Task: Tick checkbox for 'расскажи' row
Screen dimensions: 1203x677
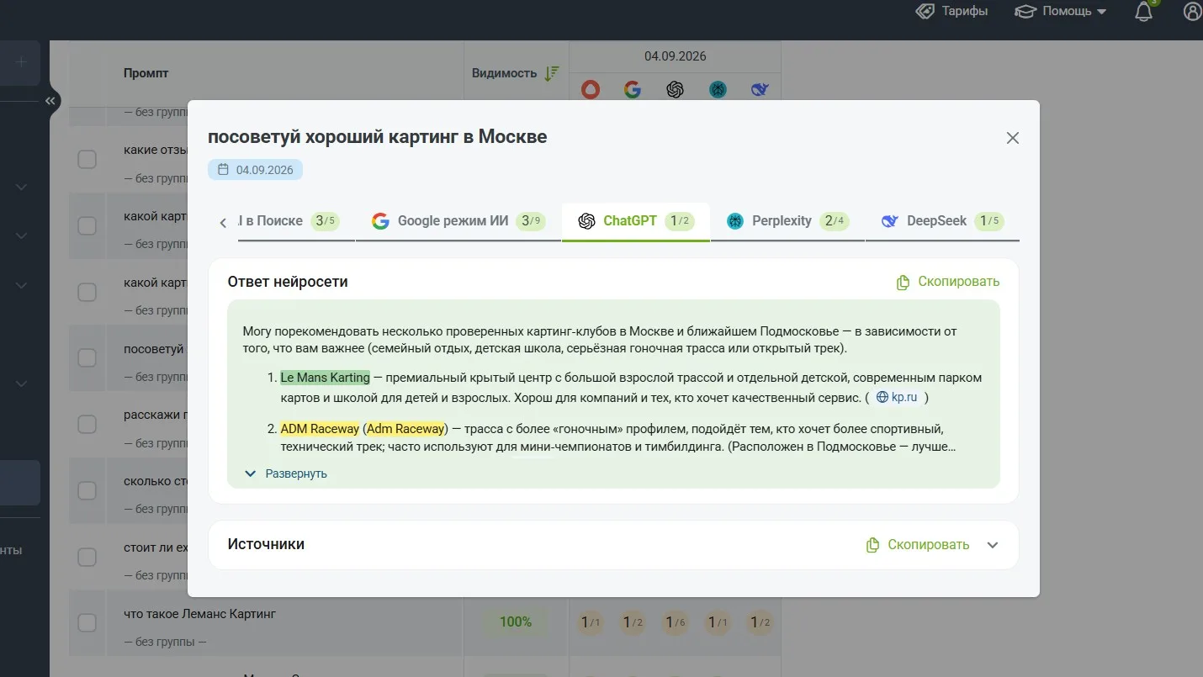Action: tap(87, 424)
